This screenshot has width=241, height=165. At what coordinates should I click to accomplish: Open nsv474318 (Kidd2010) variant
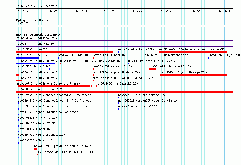pos(74,55)
